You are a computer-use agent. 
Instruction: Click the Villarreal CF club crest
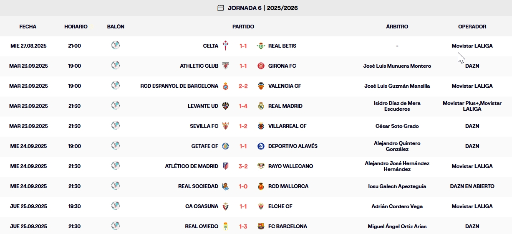(x=261, y=126)
